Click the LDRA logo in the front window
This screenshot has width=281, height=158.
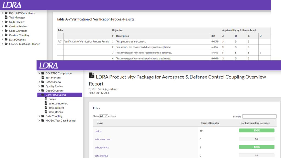(48, 65)
